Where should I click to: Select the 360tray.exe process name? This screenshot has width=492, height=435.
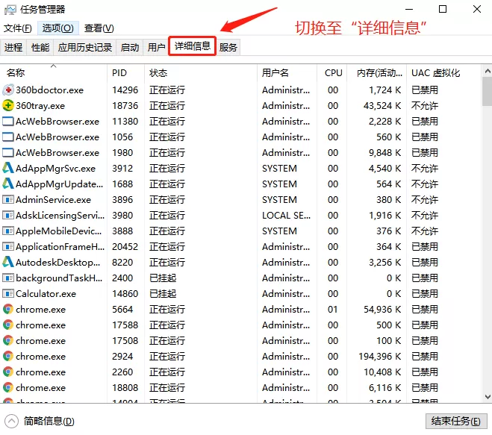[x=40, y=106]
